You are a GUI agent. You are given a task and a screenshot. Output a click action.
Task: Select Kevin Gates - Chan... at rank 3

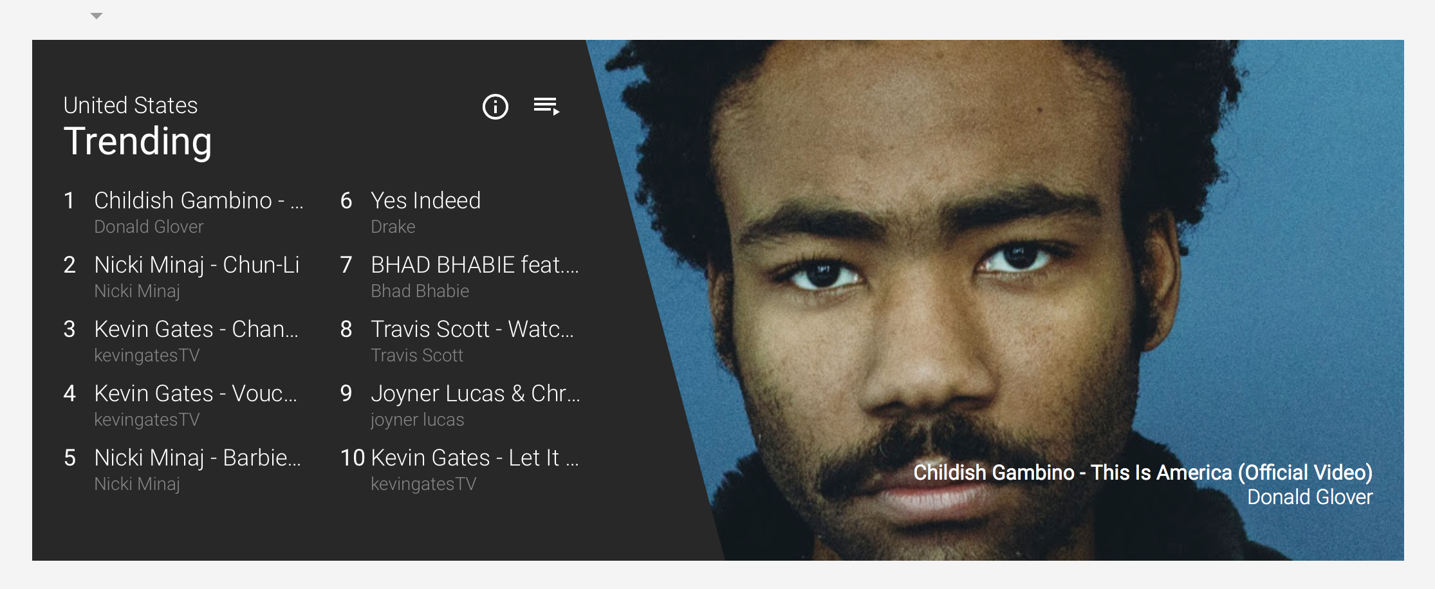[x=196, y=329]
